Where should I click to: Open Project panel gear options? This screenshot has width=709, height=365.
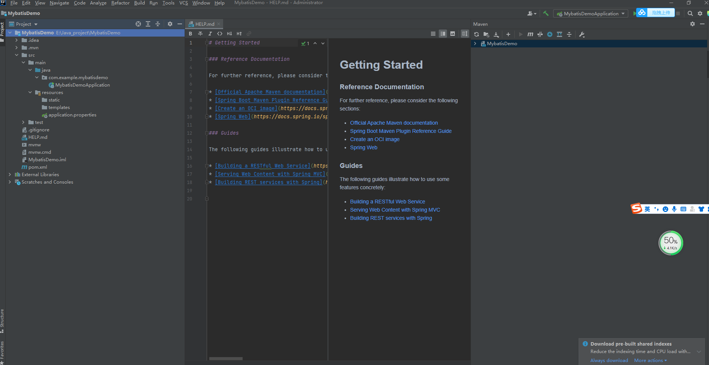coord(170,24)
